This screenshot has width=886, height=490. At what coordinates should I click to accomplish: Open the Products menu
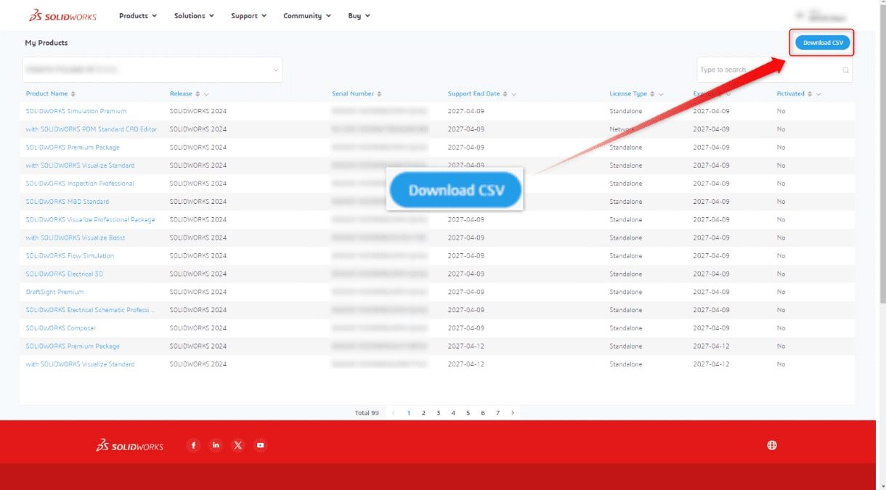pyautogui.click(x=138, y=15)
